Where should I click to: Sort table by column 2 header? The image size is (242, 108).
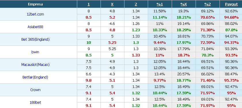[136, 4]
